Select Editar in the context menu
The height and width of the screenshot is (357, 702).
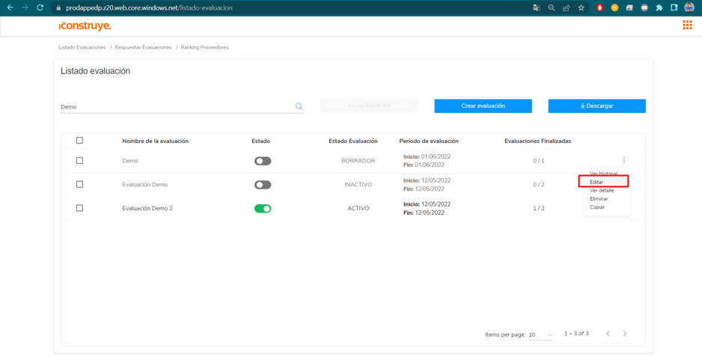tap(596, 182)
